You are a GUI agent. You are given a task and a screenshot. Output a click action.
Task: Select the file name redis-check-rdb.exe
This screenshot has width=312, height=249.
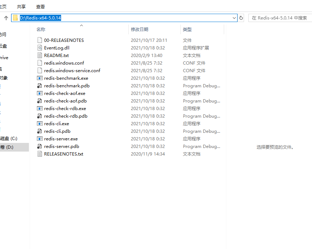(65, 108)
